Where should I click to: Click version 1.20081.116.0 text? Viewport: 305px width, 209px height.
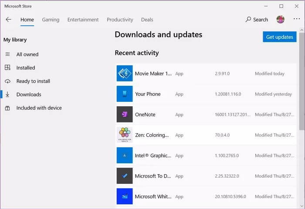click(228, 94)
